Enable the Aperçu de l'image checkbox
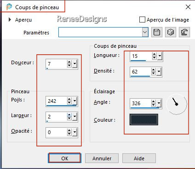This screenshot has height=169, width=195. [142, 20]
